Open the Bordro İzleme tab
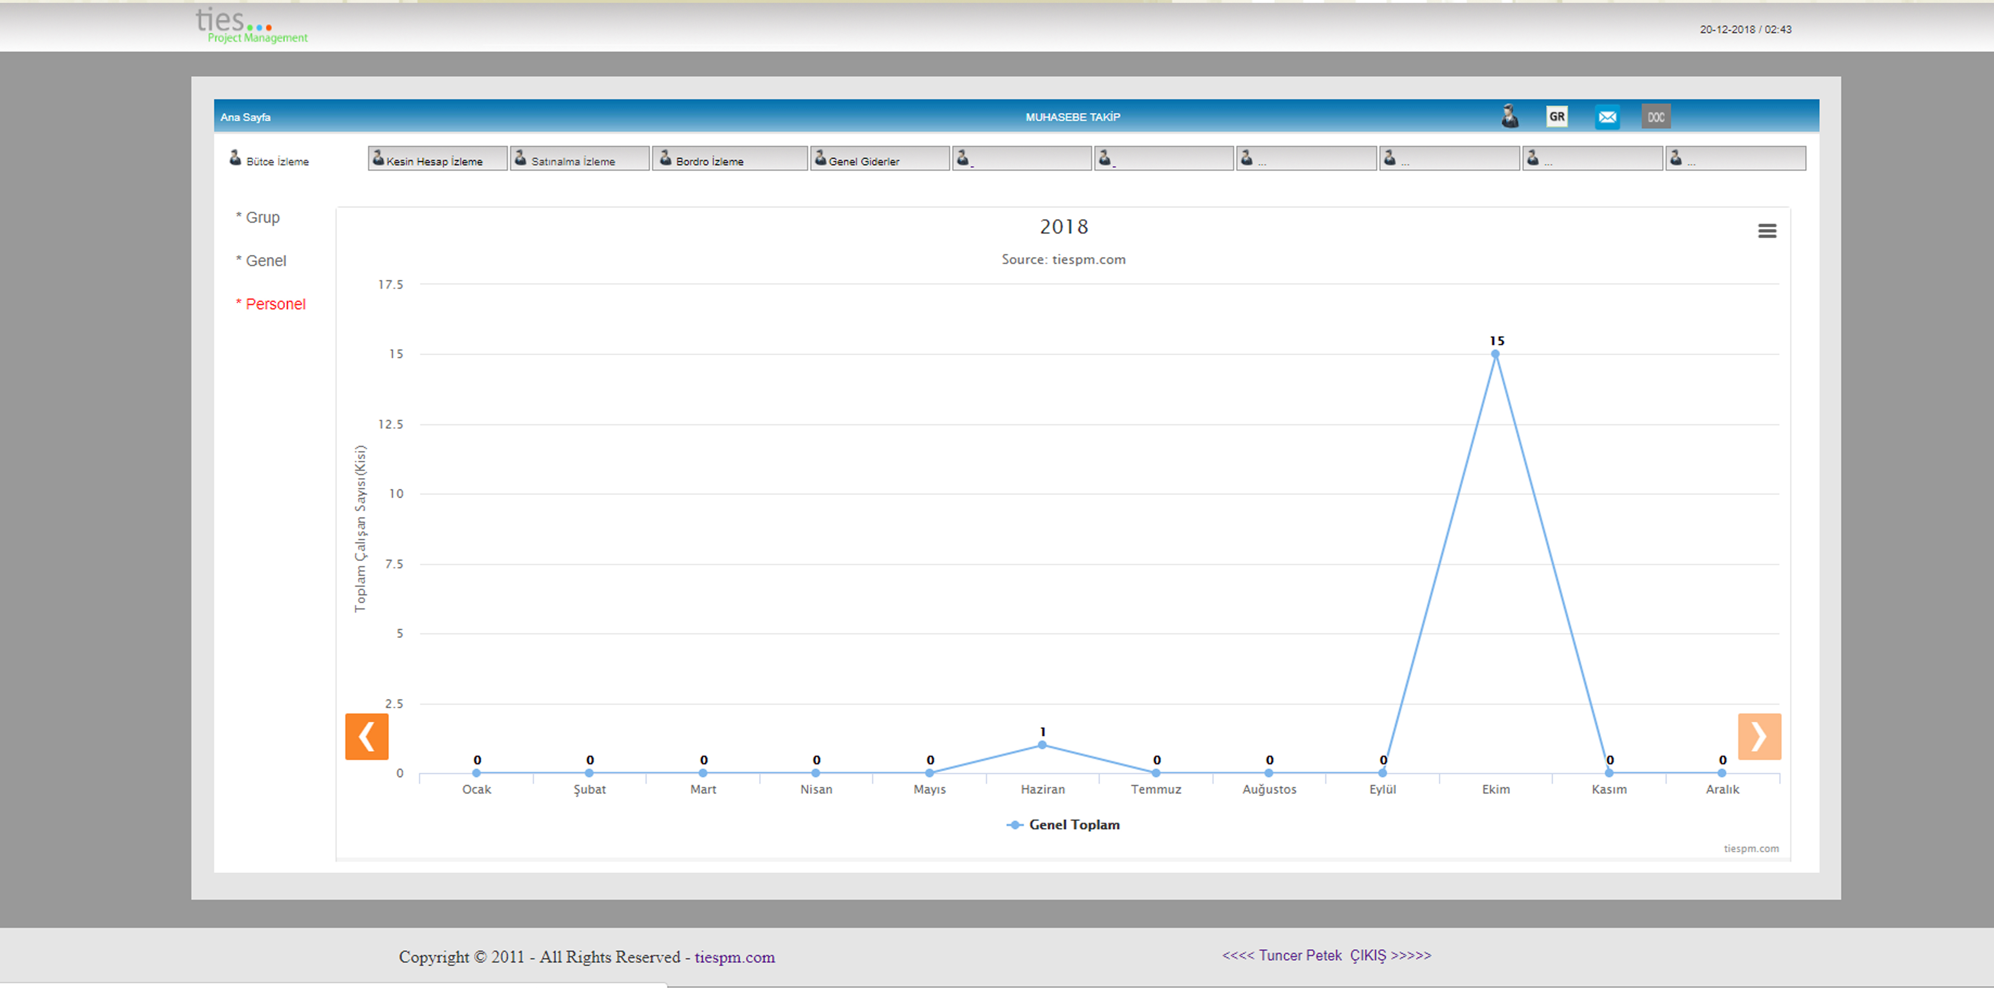The image size is (1994, 988). [730, 159]
